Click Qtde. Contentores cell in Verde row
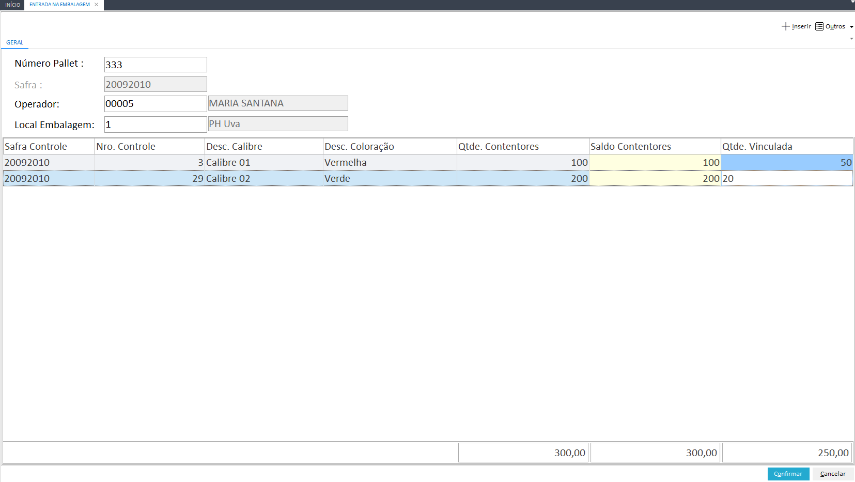Screen dimensions: 855x482 pos(523,179)
